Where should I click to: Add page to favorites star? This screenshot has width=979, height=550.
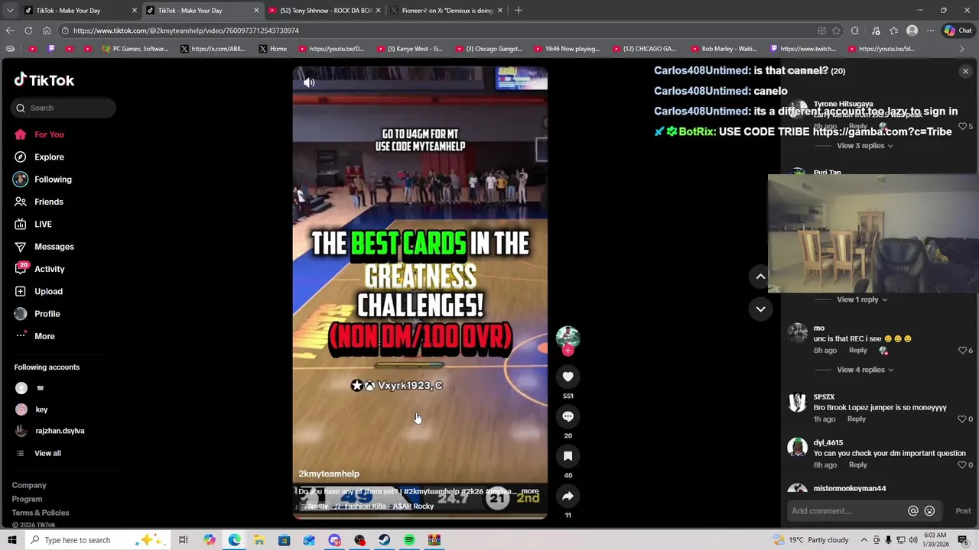coord(836,31)
